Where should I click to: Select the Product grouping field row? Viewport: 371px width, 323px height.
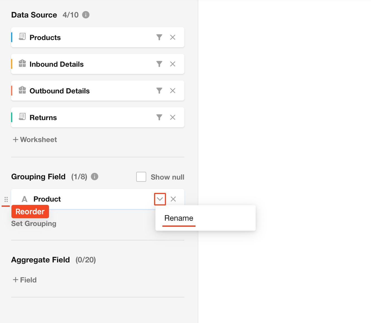click(92, 199)
